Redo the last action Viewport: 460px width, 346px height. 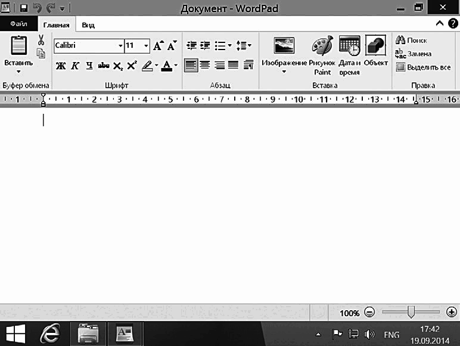(x=51, y=8)
